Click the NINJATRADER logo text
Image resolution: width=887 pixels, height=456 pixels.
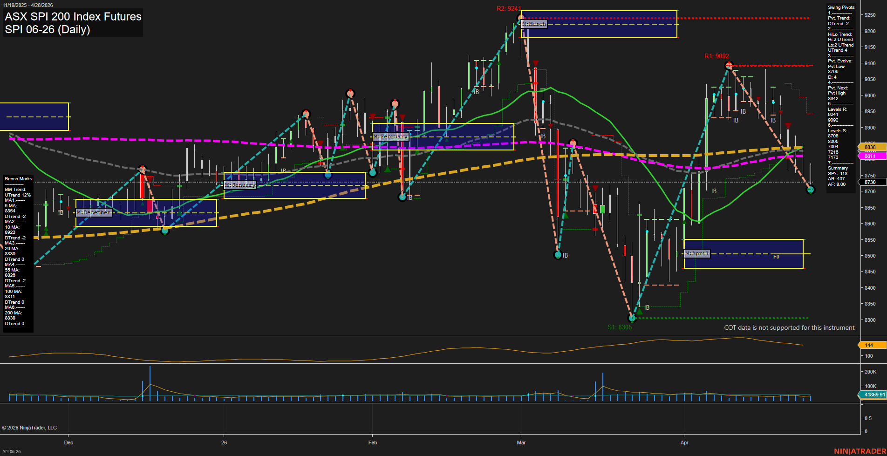[860, 451]
